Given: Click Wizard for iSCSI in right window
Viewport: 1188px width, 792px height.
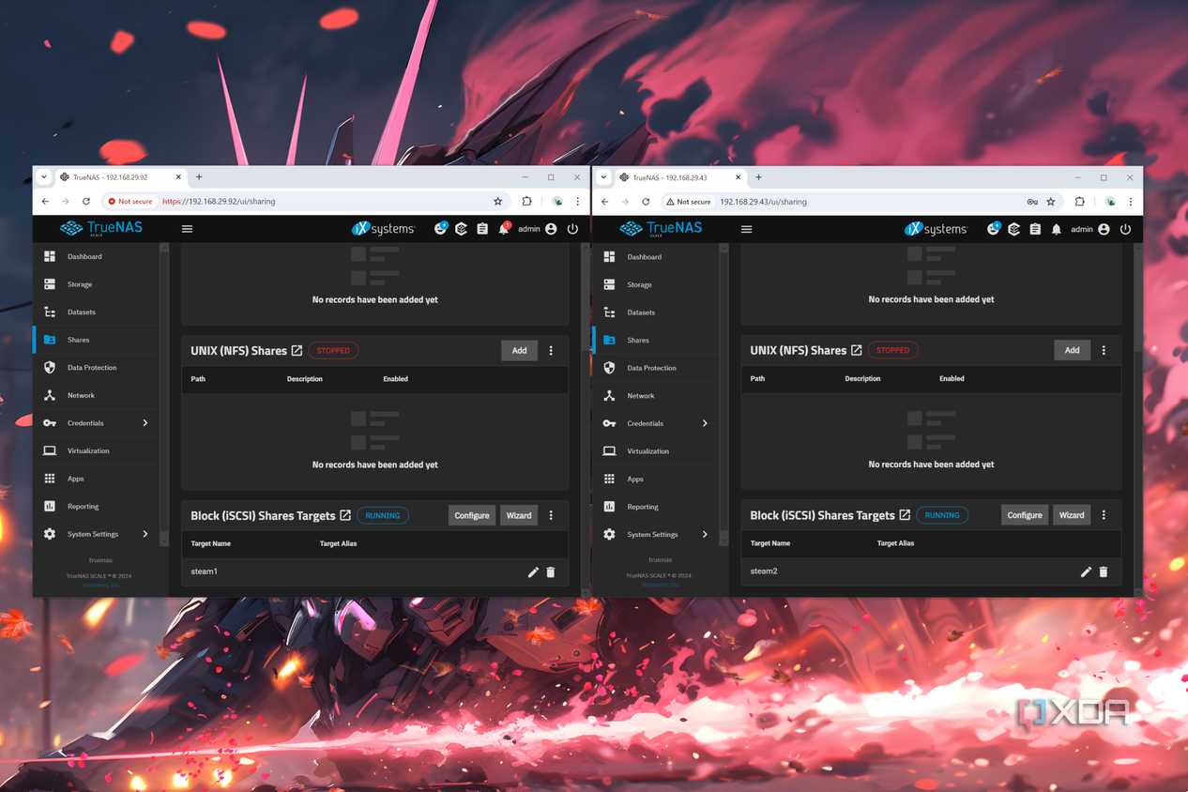Looking at the screenshot, I should point(1071,515).
